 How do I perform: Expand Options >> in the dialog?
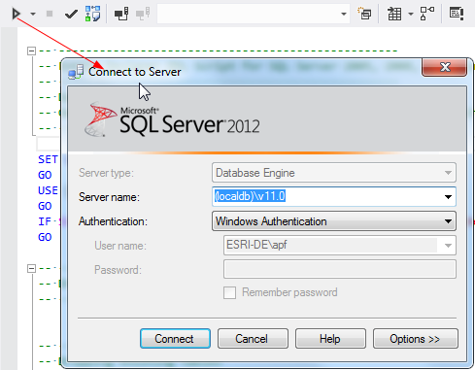coord(416,339)
